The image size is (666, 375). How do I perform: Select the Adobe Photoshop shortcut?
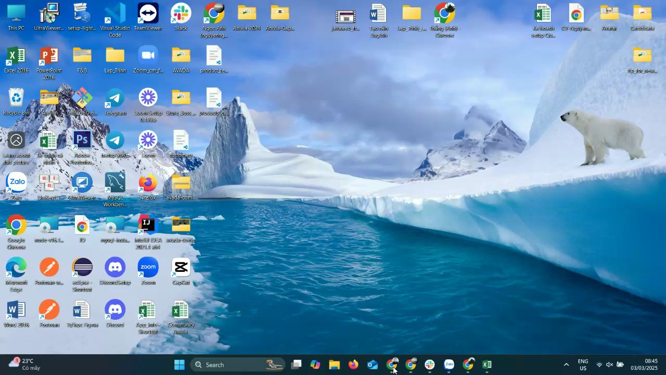point(82,147)
